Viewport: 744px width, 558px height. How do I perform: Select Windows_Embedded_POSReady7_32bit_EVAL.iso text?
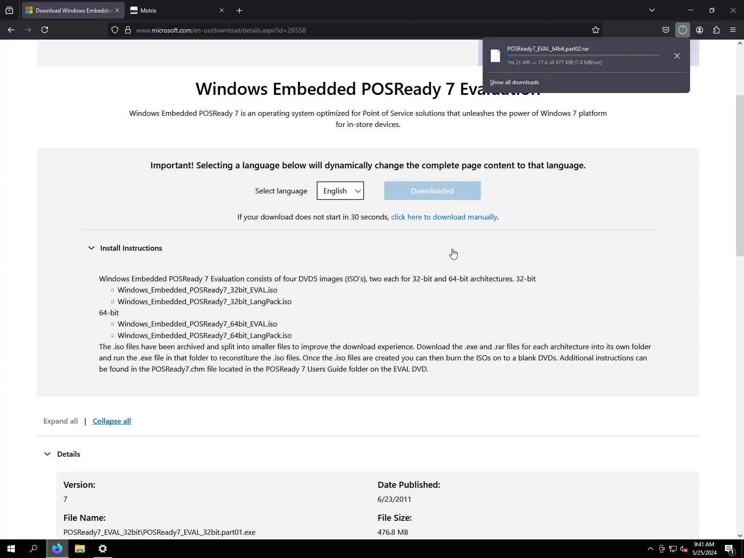(197, 290)
